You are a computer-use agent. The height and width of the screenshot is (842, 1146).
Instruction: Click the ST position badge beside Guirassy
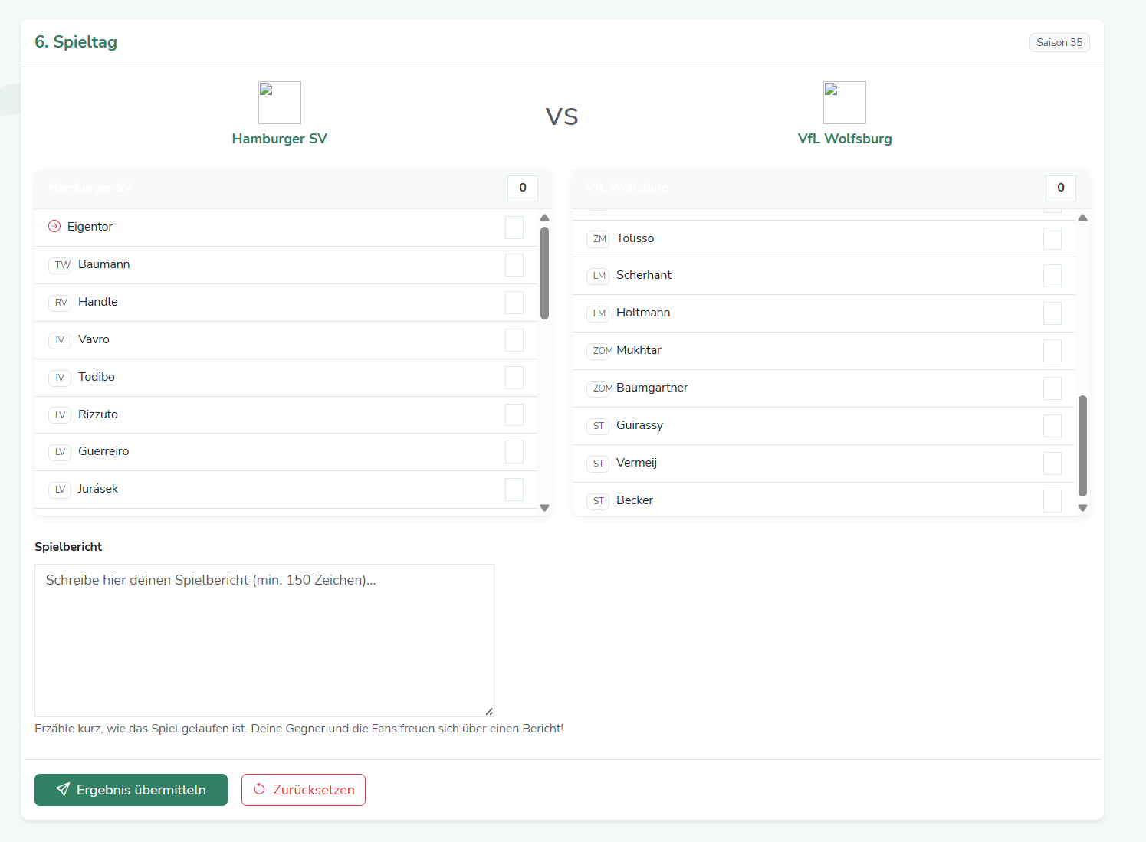(x=598, y=426)
